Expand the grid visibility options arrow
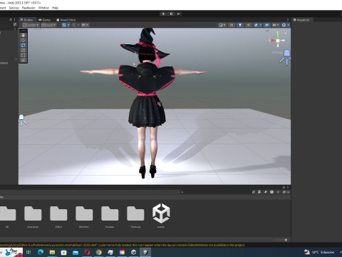342x257 pixels. (x=68, y=25)
